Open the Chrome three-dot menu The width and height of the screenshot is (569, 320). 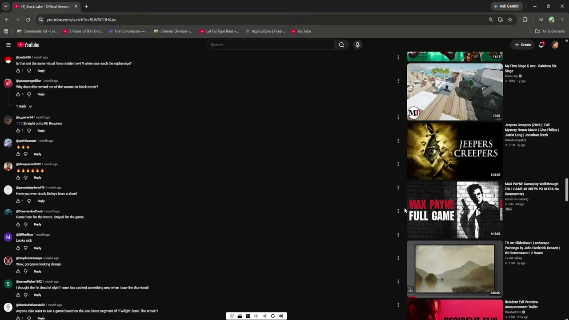(562, 20)
